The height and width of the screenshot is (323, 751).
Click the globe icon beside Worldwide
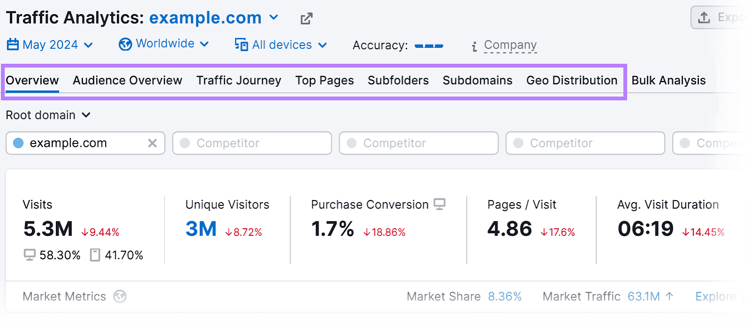[x=124, y=44]
